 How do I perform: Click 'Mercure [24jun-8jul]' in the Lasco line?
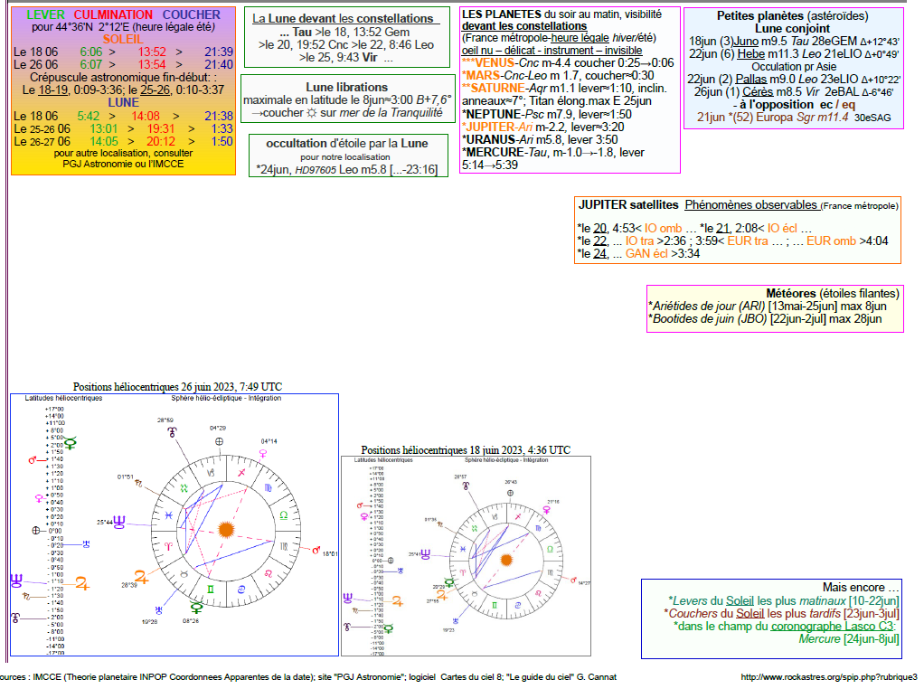click(849, 639)
